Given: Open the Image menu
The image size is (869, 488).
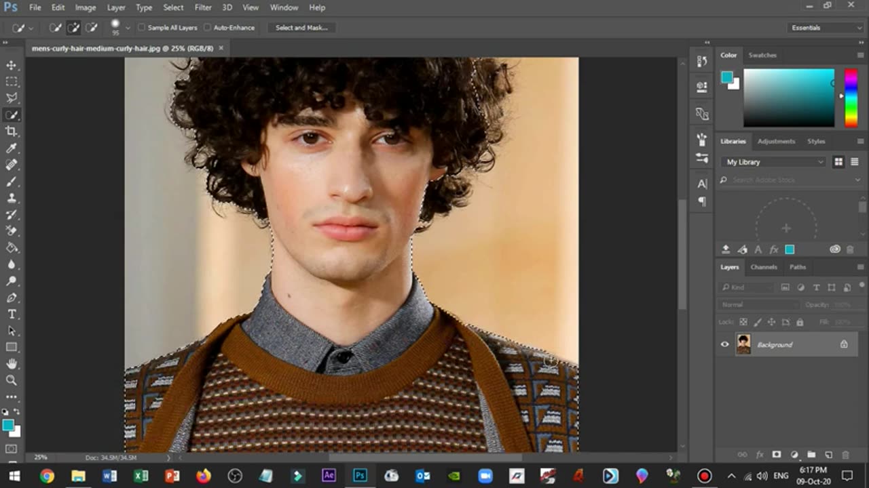Looking at the screenshot, I should (x=86, y=7).
